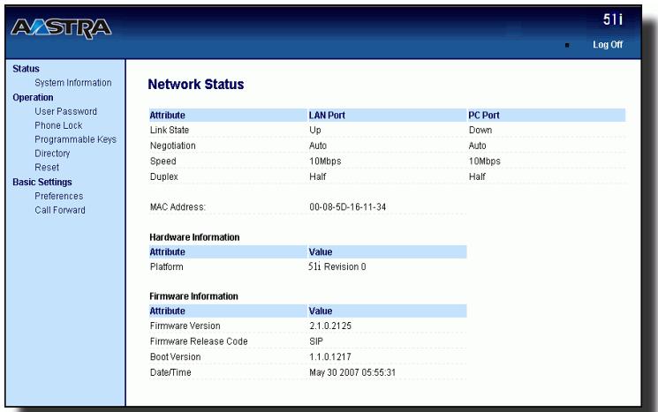The width and height of the screenshot is (658, 412).
Task: Open User Password settings
Action: pos(65,111)
